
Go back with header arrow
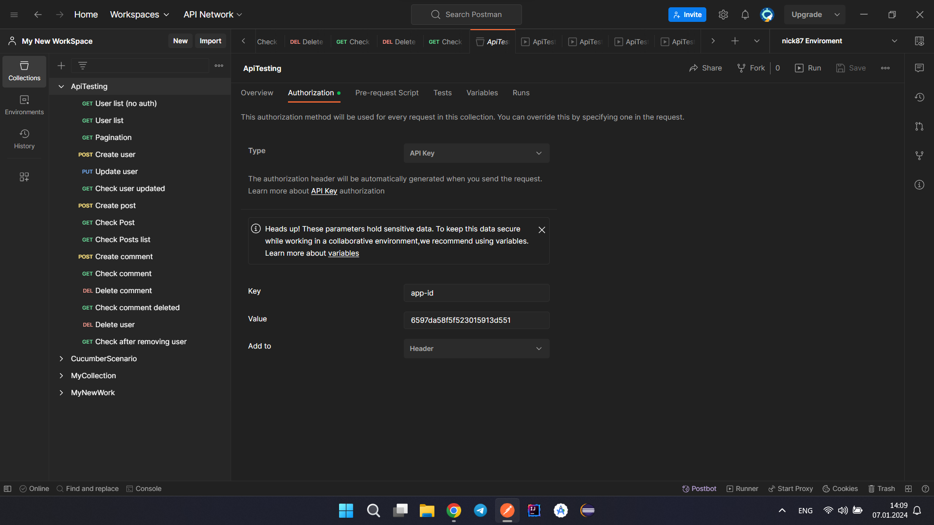click(38, 15)
